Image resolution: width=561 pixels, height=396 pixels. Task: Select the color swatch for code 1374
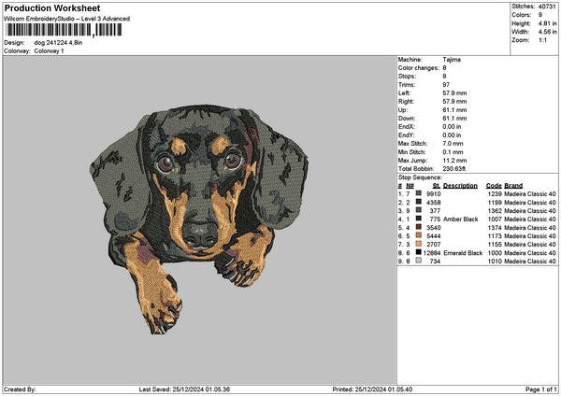pos(419,227)
